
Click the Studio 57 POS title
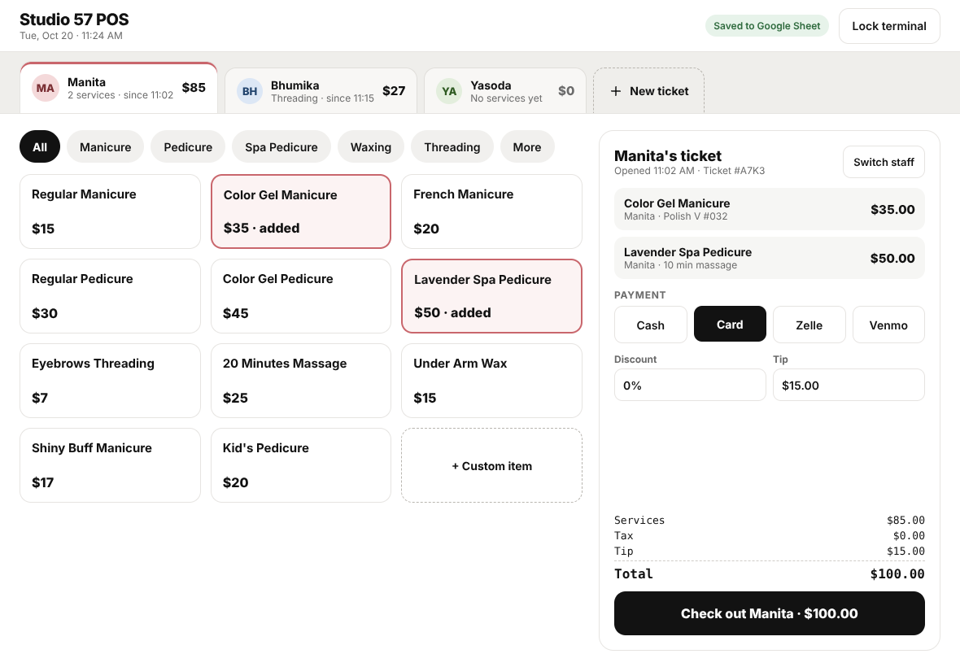click(74, 20)
